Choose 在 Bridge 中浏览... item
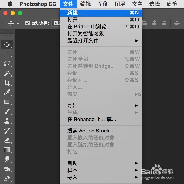The height and width of the screenshot is (184, 184). tap(101, 27)
